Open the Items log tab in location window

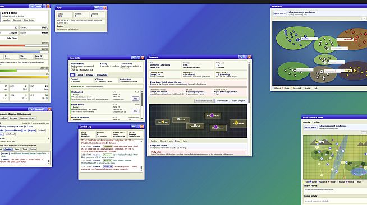point(17,149)
